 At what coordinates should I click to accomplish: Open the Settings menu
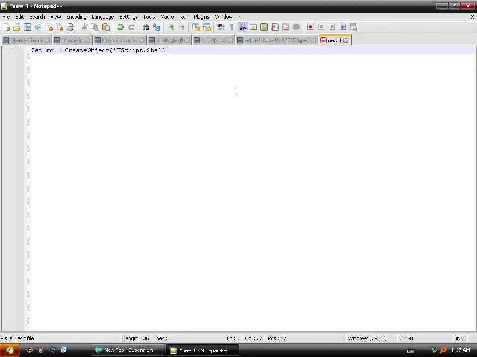[129, 17]
